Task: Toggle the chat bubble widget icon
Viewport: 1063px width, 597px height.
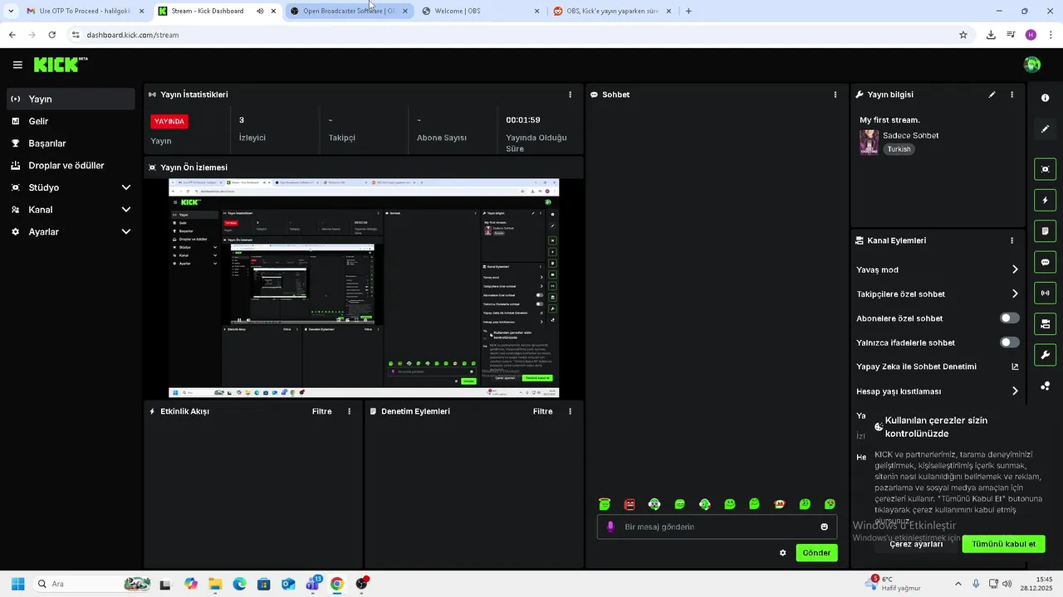Action: pos(1045,262)
